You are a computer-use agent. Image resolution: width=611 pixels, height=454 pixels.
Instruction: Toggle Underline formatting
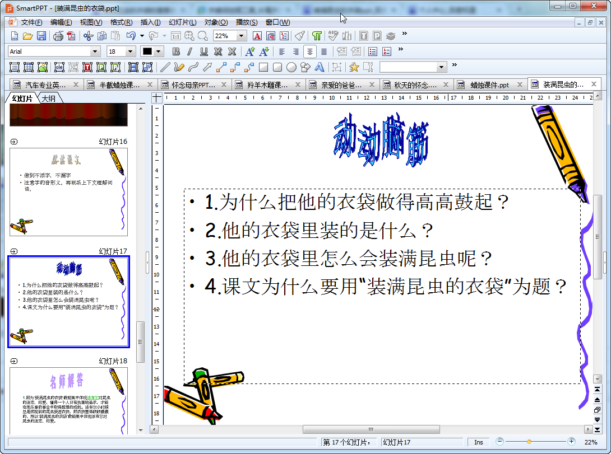click(204, 52)
